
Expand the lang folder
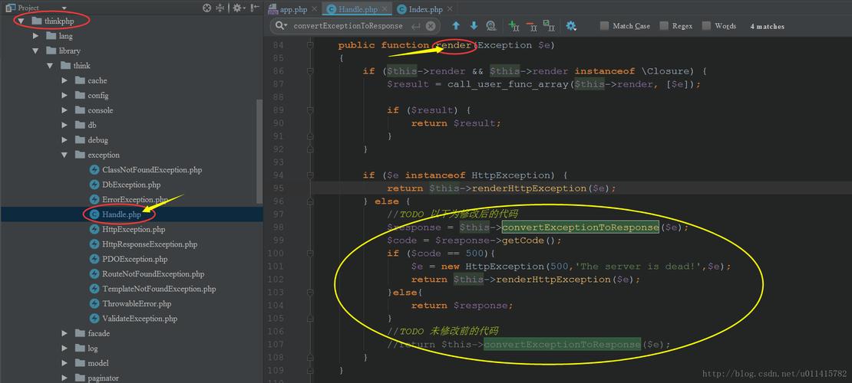click(x=35, y=36)
